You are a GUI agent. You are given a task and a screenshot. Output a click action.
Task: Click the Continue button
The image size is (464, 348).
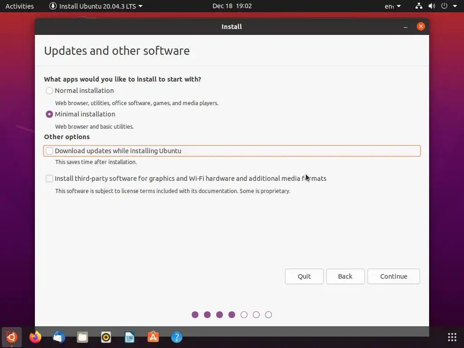pos(394,276)
